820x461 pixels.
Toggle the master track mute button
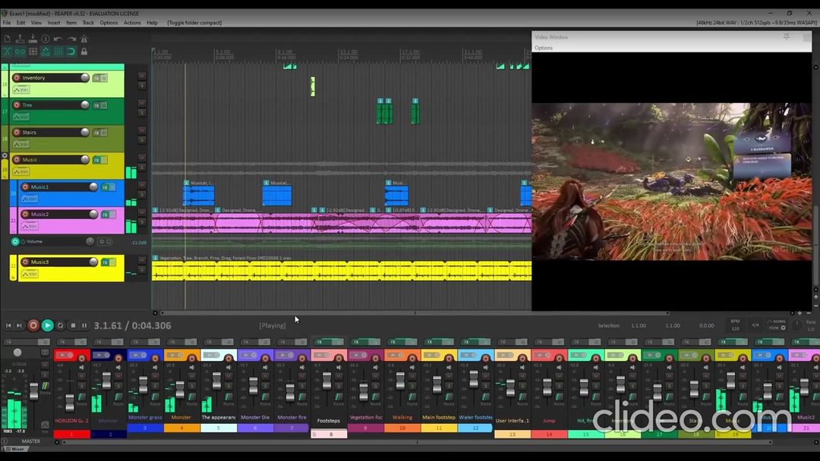tap(45, 365)
